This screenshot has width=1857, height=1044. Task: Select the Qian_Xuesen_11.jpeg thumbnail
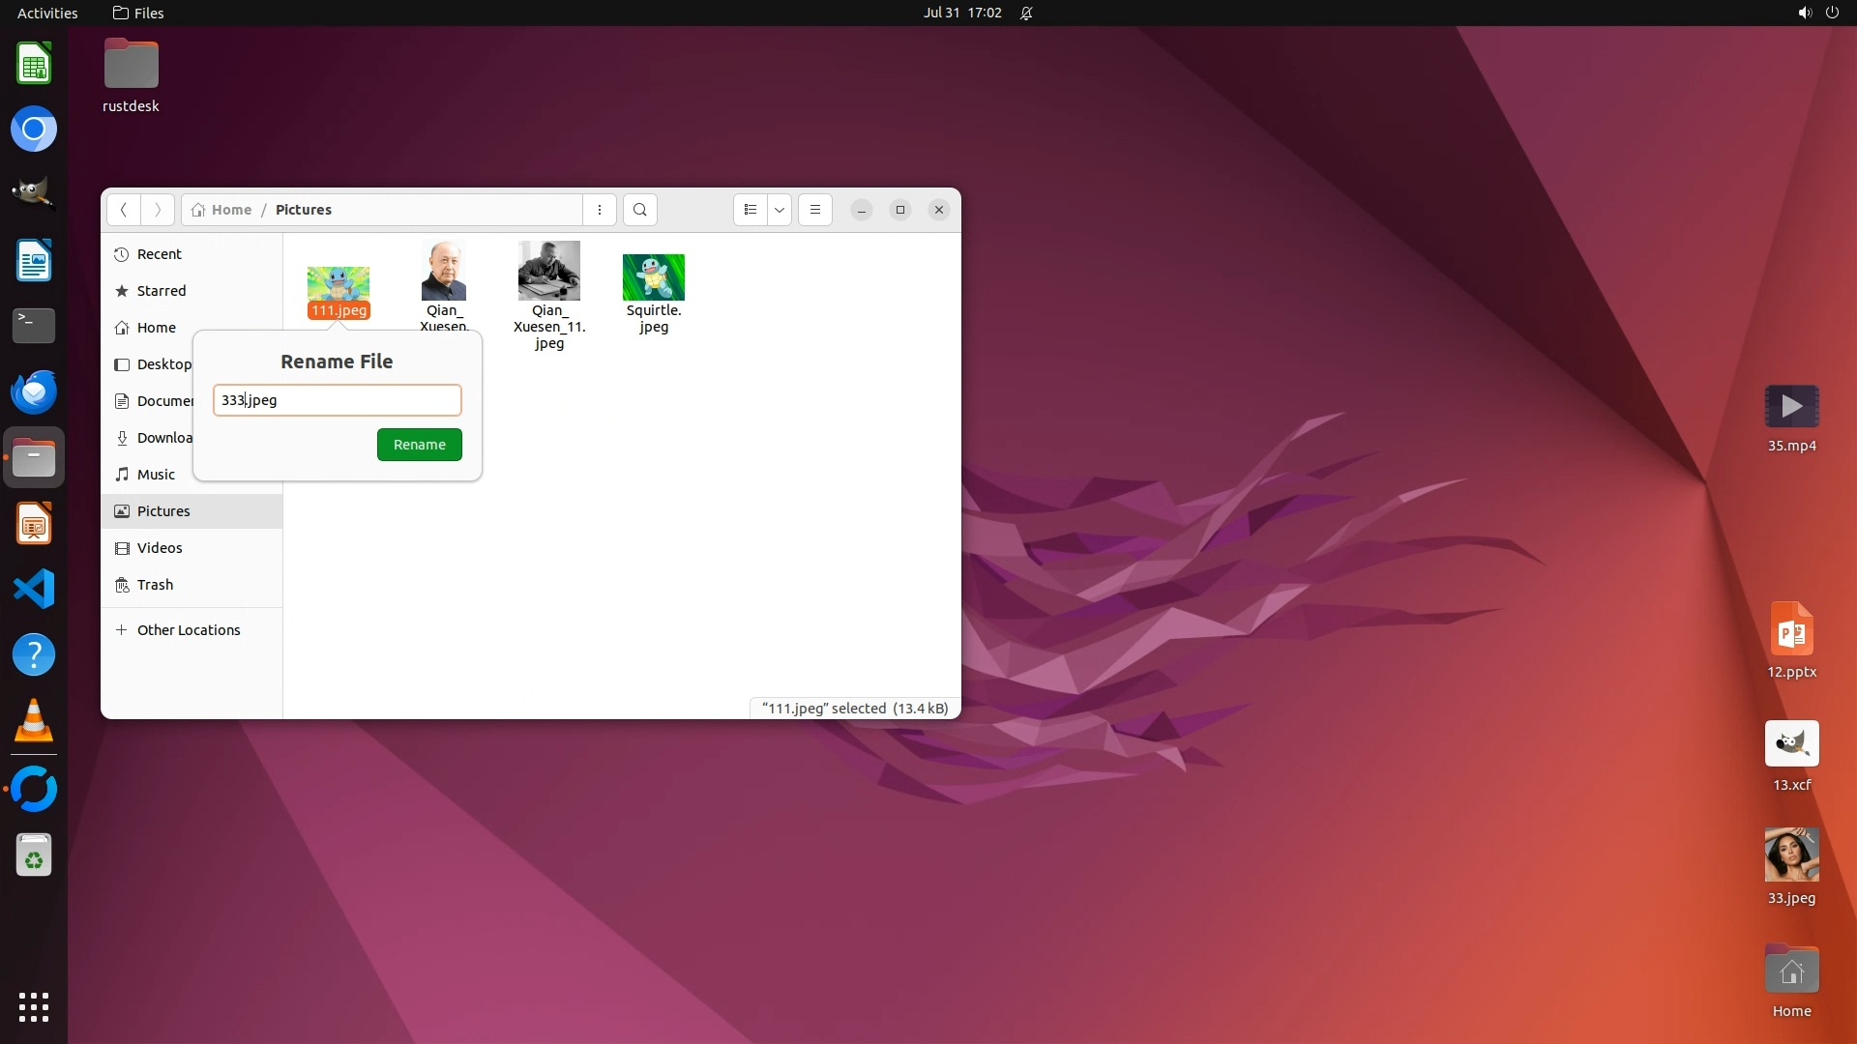548,272
